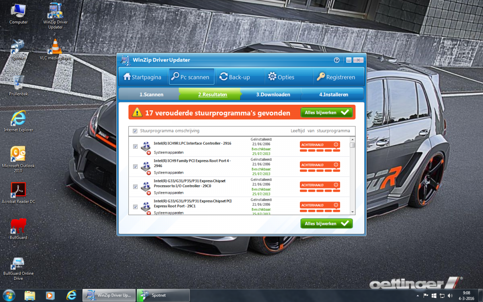This screenshot has width=483, height=302.
Task: Click the driver list scroll up arrow
Action: (353, 139)
